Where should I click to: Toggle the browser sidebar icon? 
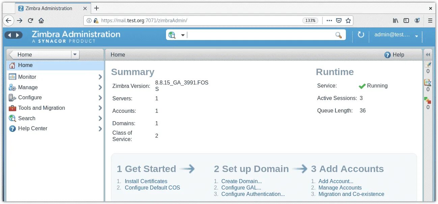(x=406, y=21)
